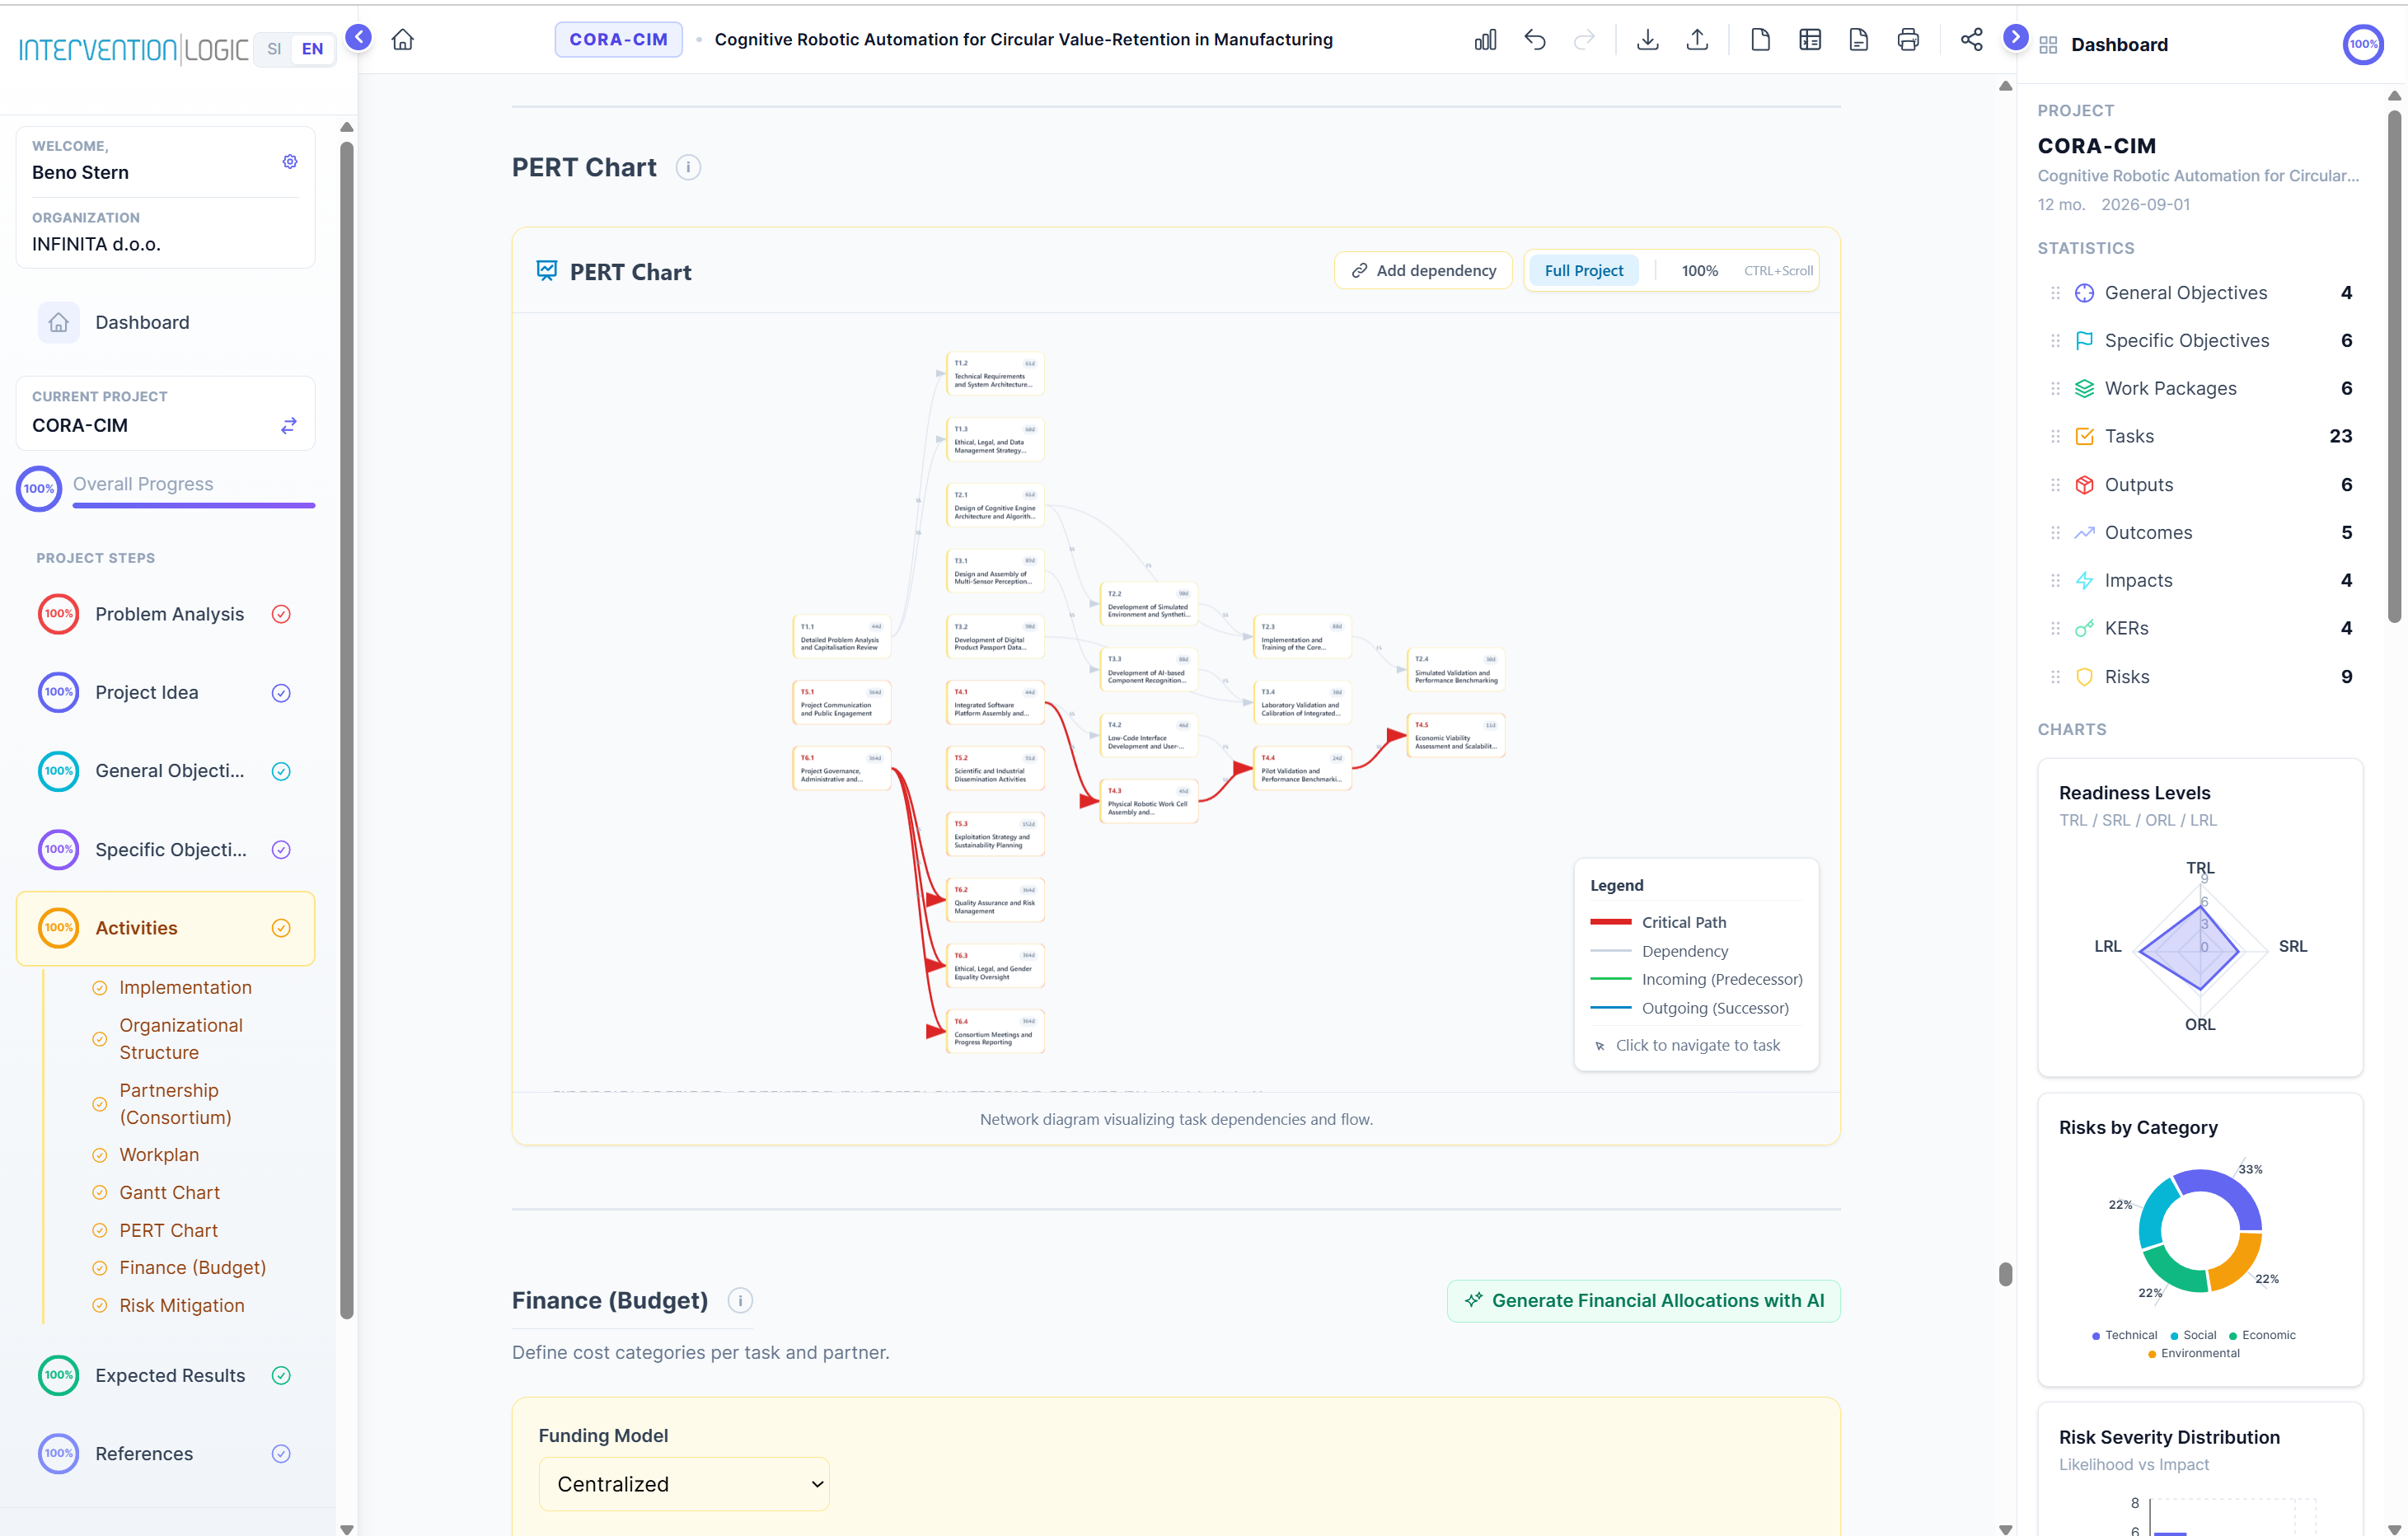Screen dimensions: 2408x1536
Task: Open the bar chart statistics icon
Action: pyautogui.click(x=1485, y=40)
